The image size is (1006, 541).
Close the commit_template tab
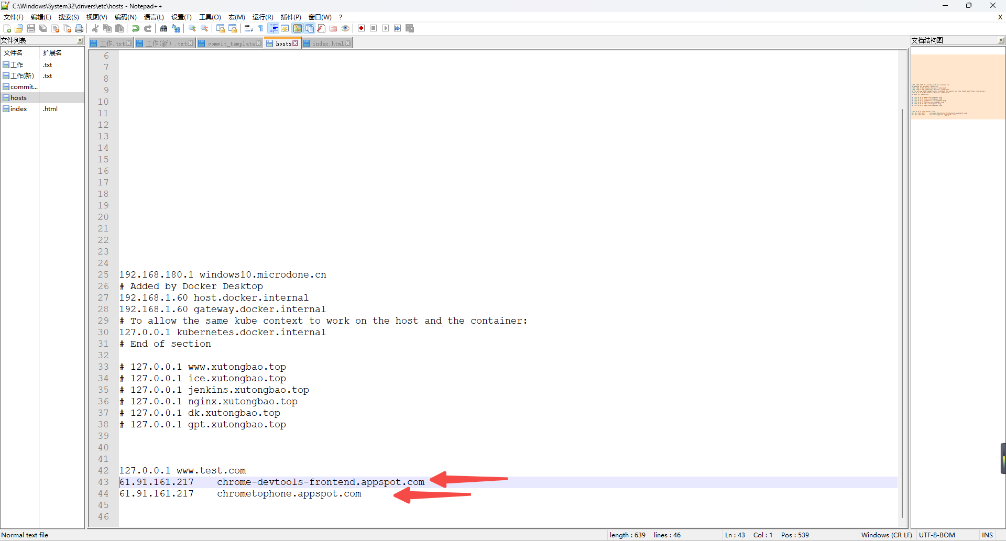(x=259, y=43)
